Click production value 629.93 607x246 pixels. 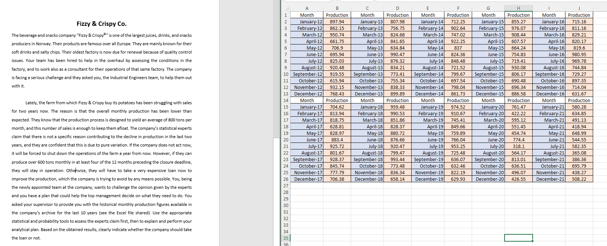458,179
